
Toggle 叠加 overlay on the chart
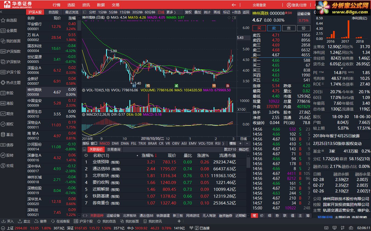coord(198,12)
